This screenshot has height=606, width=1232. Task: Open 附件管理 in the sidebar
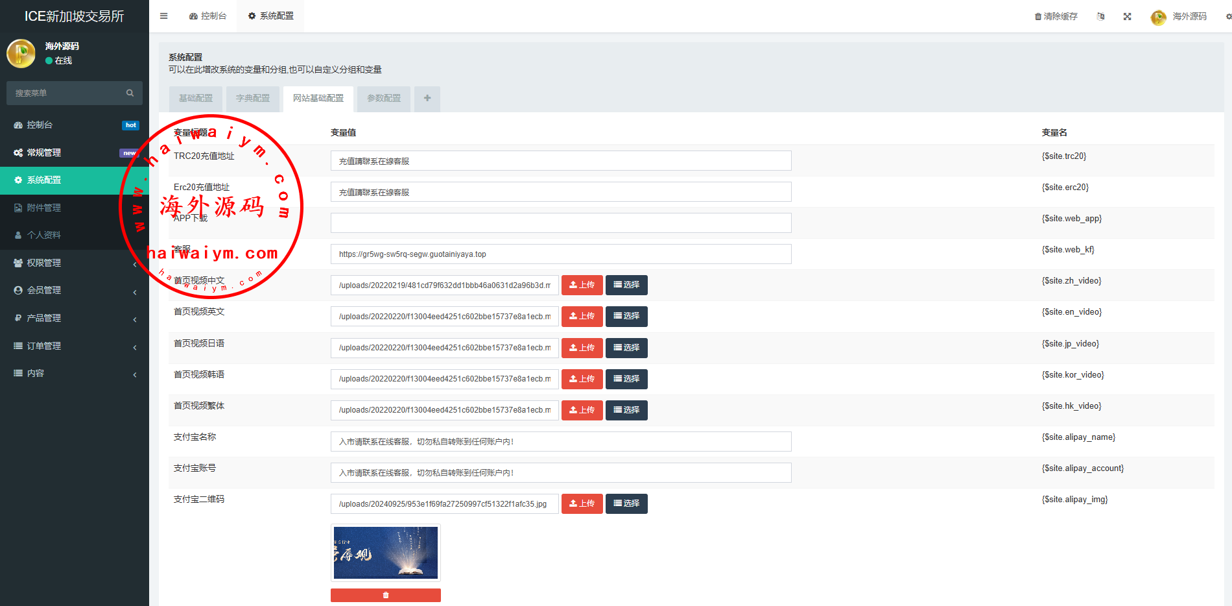44,208
